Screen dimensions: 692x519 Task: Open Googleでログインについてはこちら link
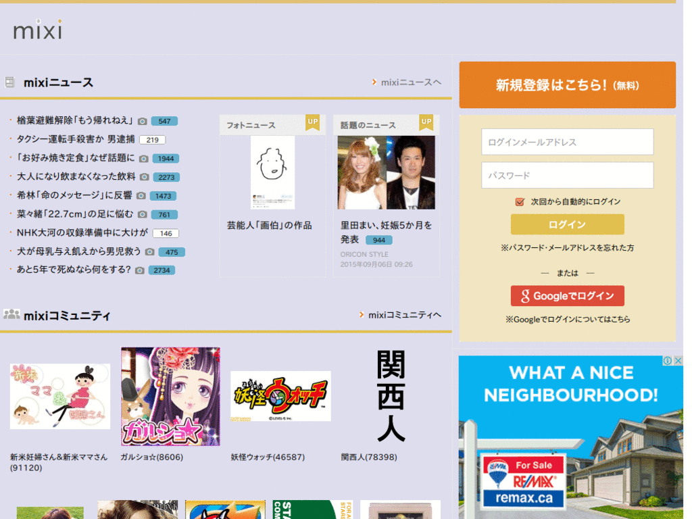pos(568,319)
